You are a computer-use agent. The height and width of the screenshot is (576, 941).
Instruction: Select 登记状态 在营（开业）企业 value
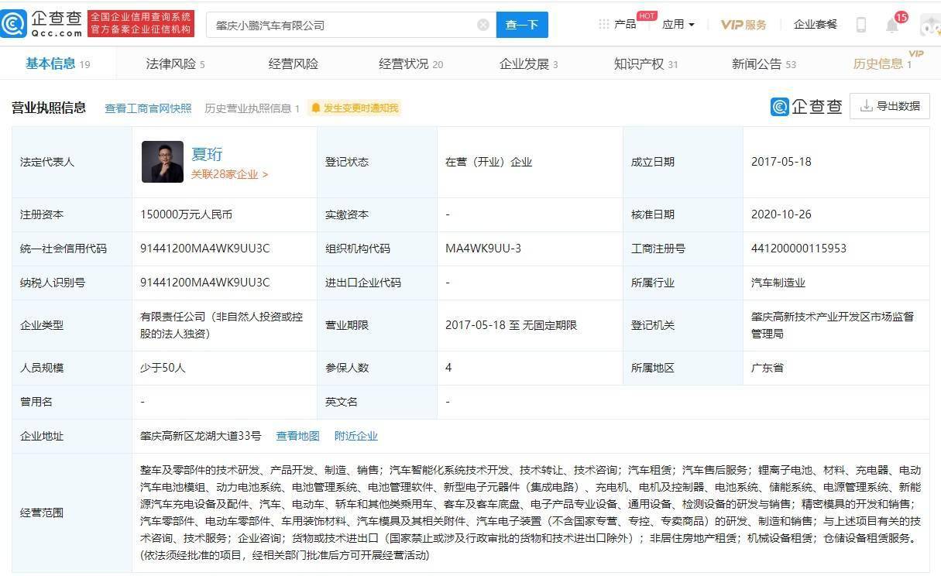(489, 162)
